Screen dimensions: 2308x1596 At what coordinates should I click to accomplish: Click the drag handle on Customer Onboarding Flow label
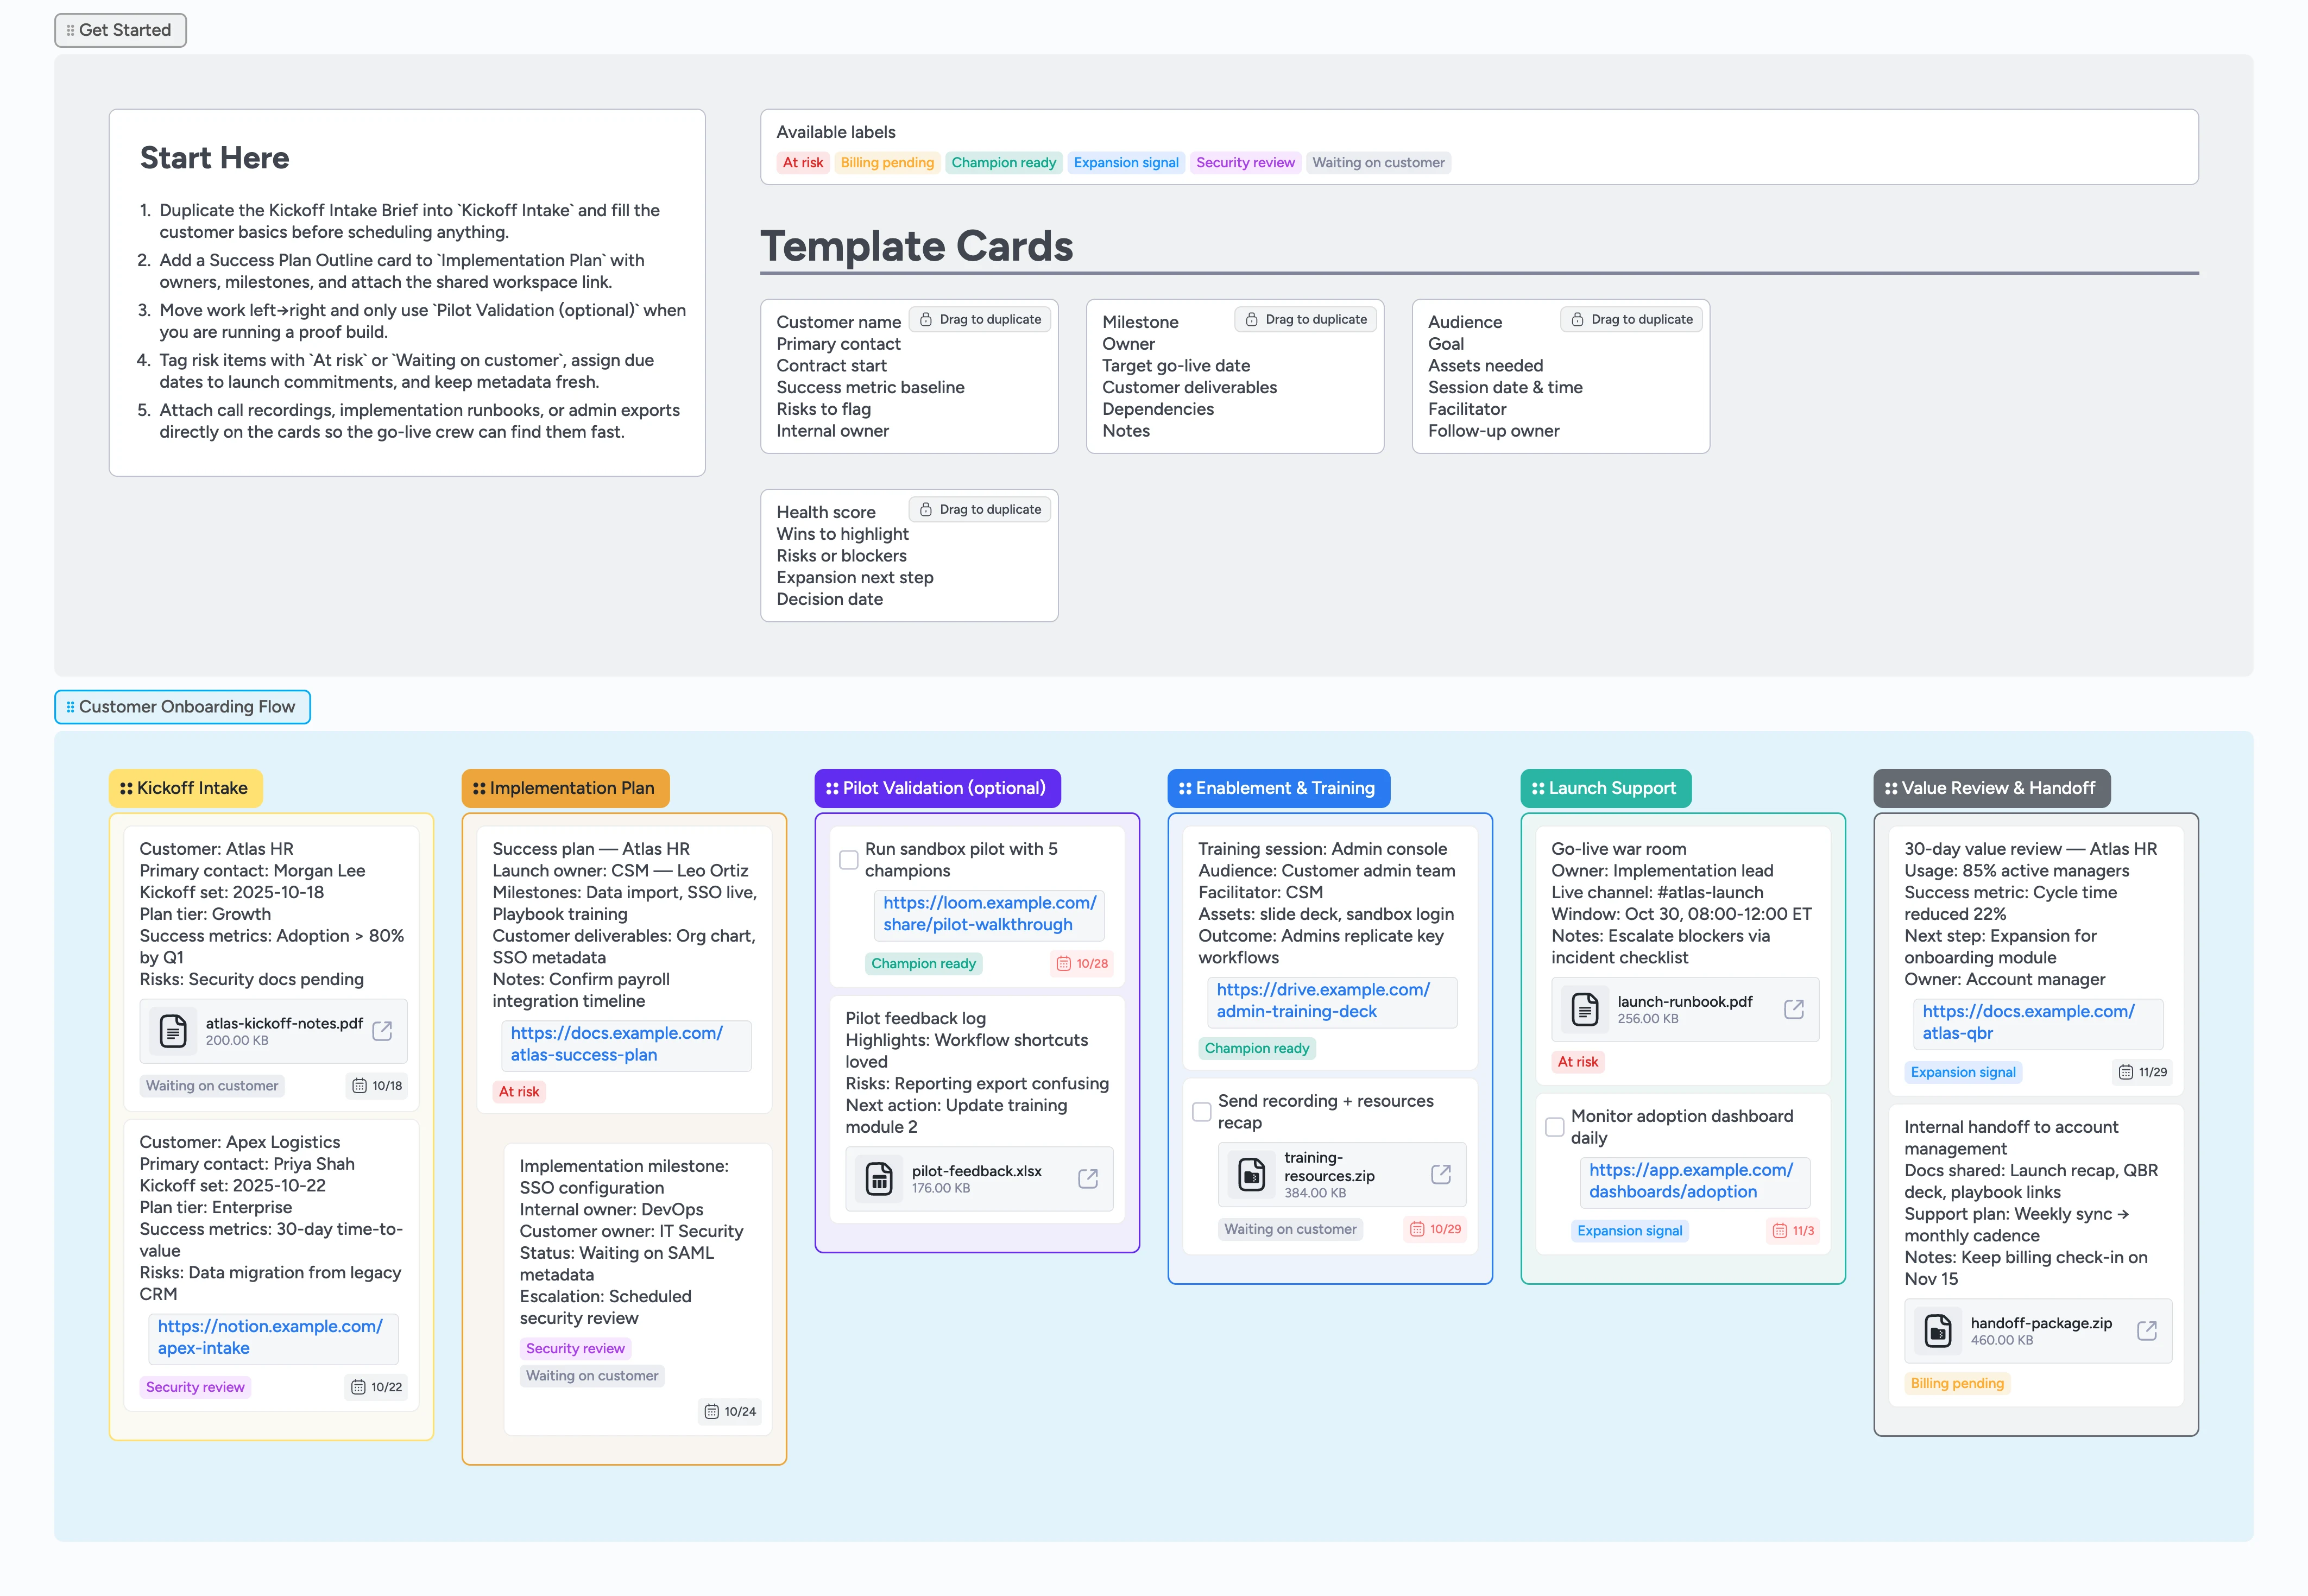coord(69,706)
